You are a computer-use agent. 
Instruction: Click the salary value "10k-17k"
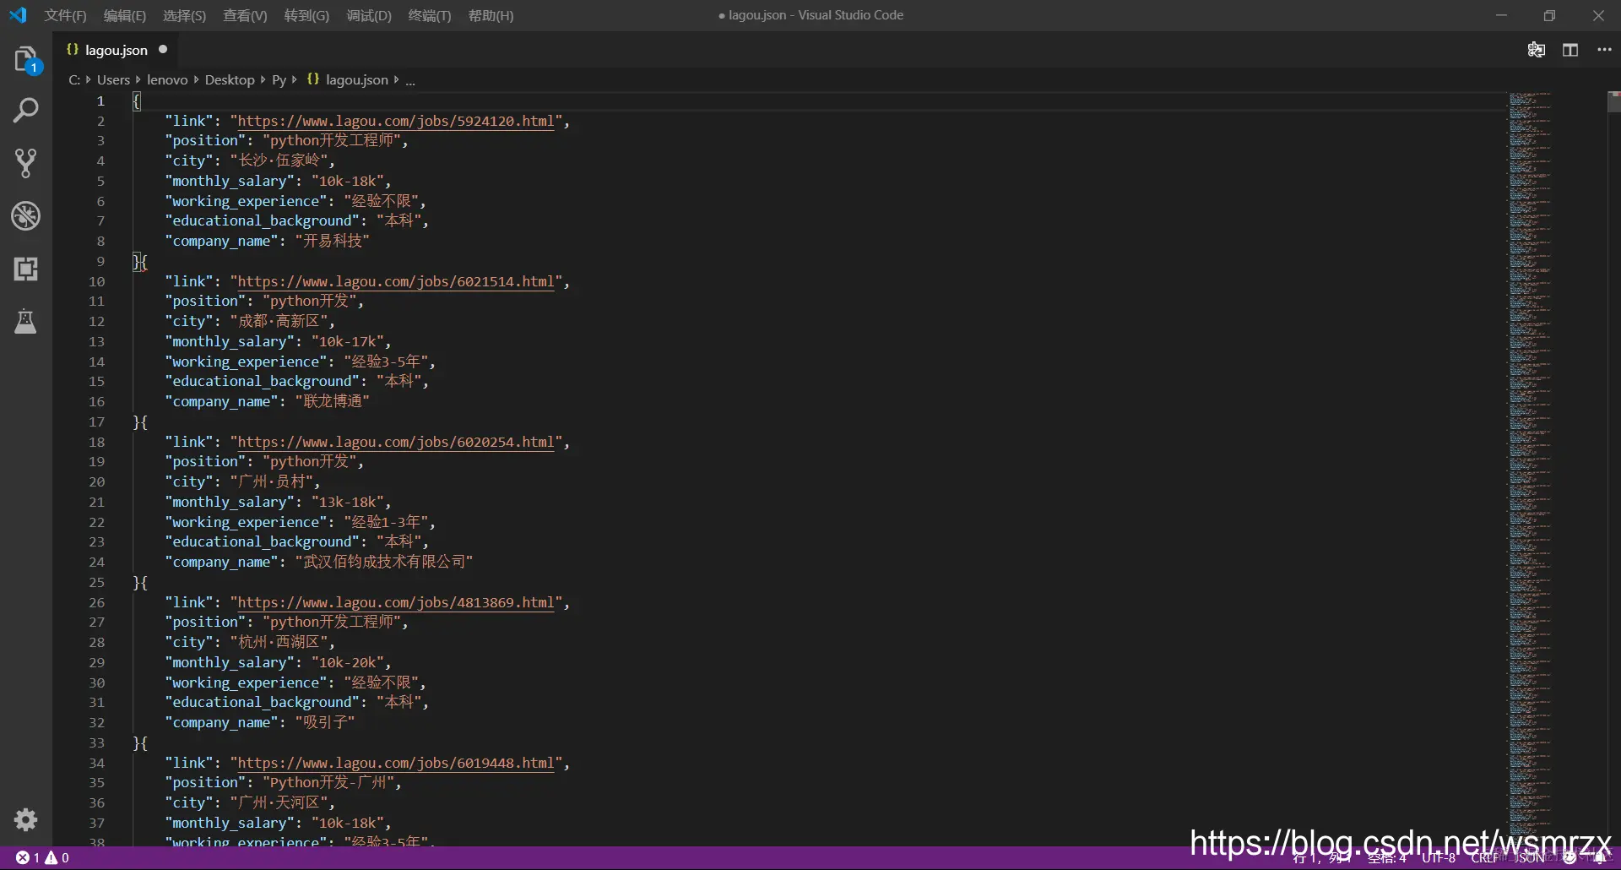click(x=348, y=341)
